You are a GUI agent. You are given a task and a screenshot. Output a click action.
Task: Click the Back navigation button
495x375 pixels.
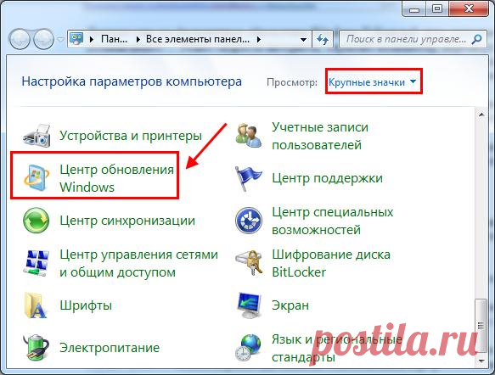click(x=20, y=39)
